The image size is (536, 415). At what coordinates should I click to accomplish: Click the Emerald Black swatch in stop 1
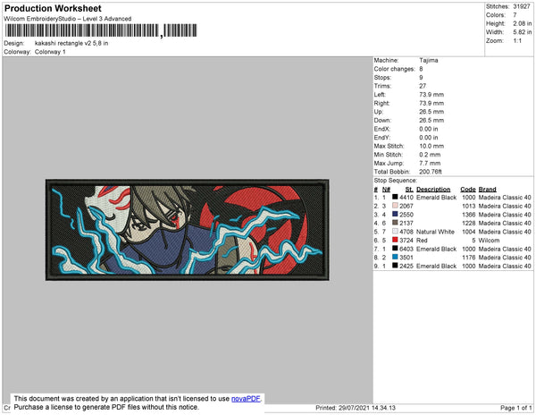[395, 197]
